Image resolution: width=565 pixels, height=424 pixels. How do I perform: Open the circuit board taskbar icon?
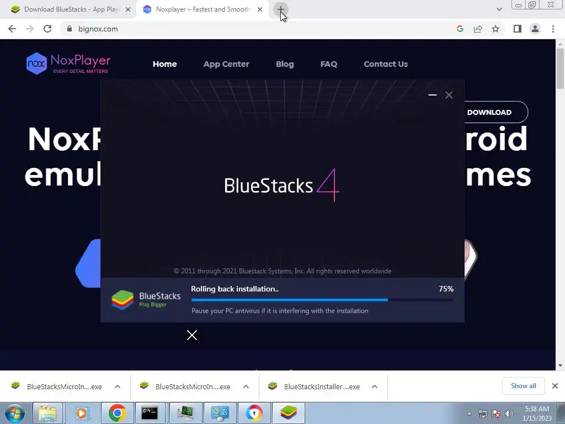[x=185, y=413]
